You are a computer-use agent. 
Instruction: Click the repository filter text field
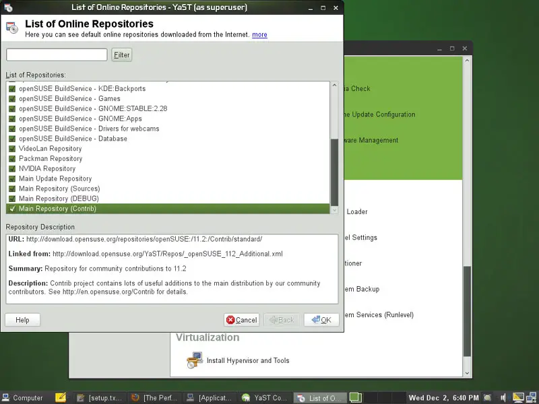(57, 55)
